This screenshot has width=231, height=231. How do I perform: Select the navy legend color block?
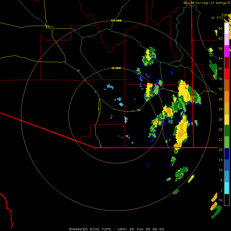pyautogui.click(x=227, y=154)
